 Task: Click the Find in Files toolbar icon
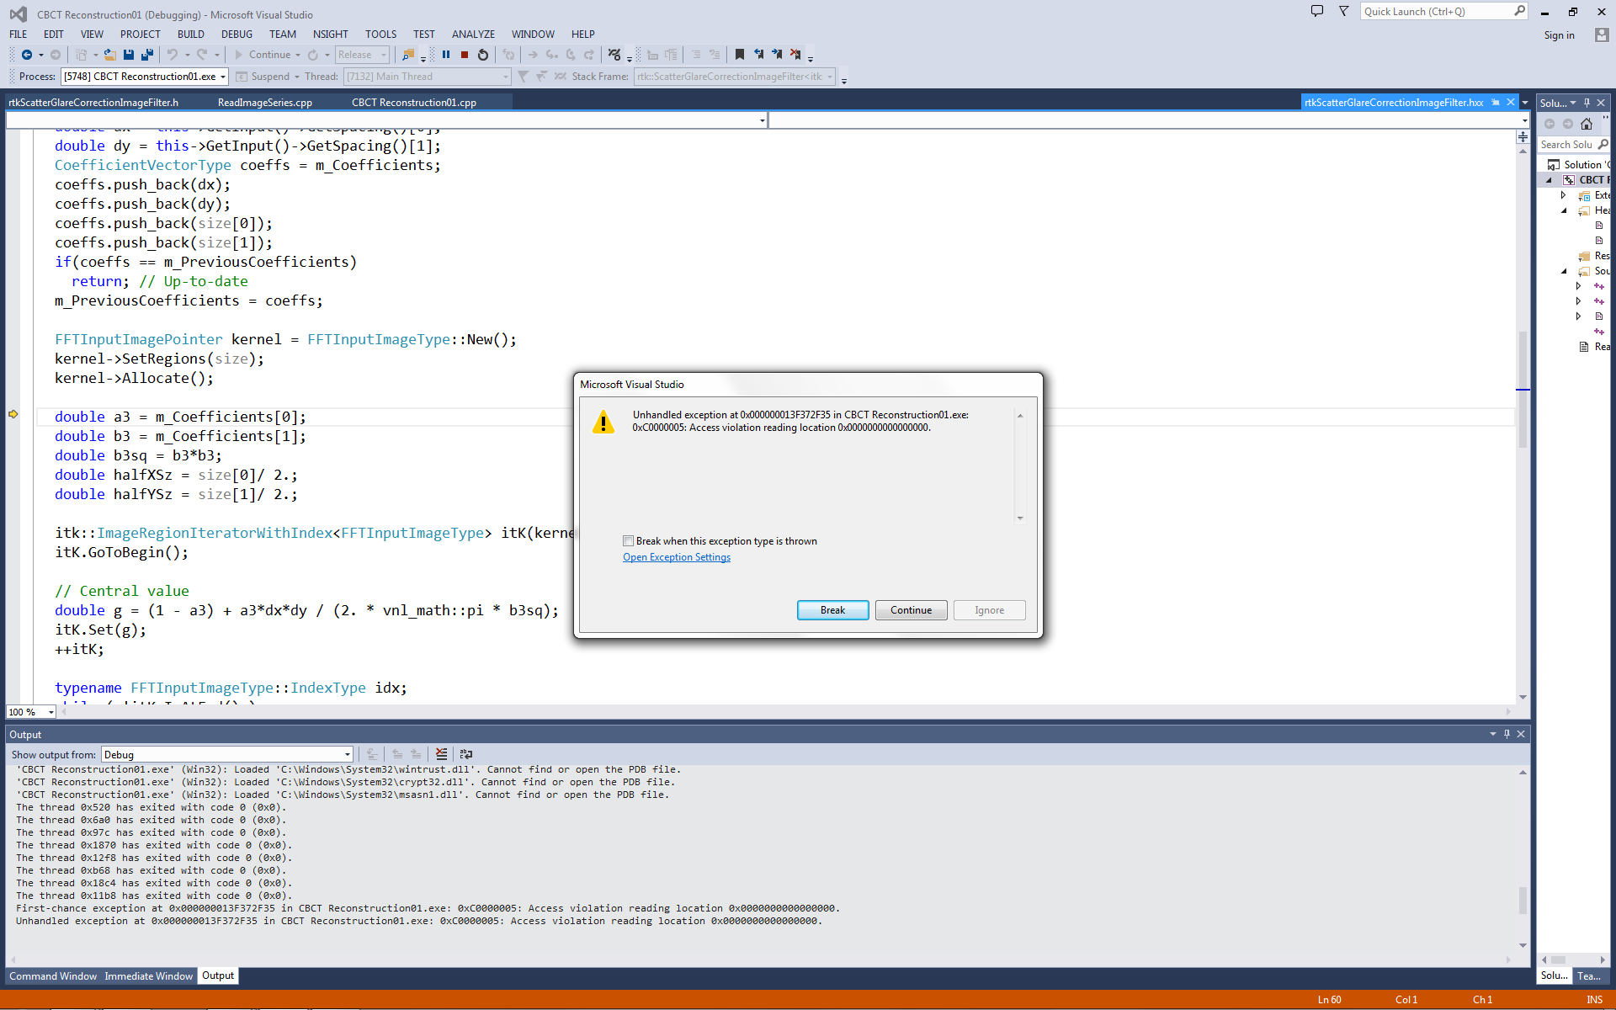pos(408,55)
